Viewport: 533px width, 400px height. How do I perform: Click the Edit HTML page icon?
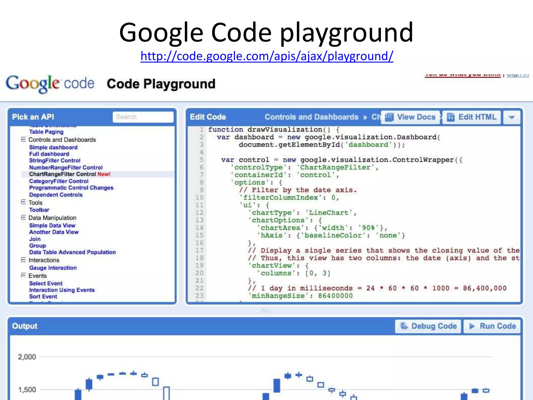[x=451, y=117]
